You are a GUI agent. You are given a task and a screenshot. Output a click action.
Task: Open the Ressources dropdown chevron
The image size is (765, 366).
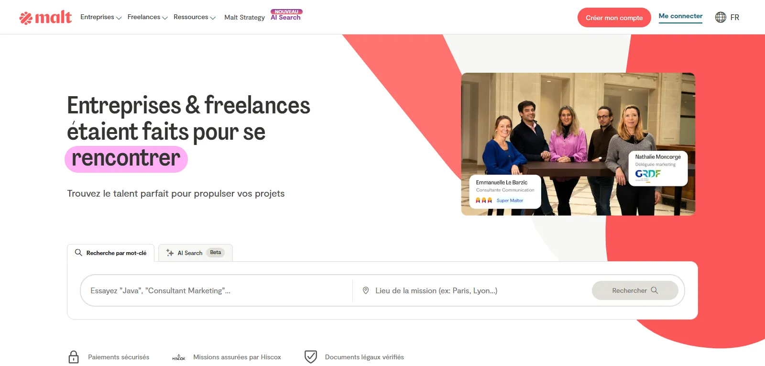pyautogui.click(x=213, y=18)
